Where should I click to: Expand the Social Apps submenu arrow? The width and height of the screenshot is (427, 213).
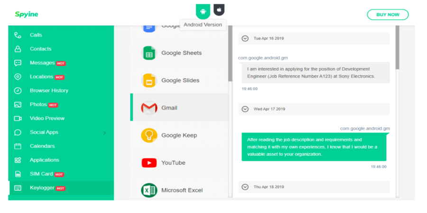coord(104,133)
